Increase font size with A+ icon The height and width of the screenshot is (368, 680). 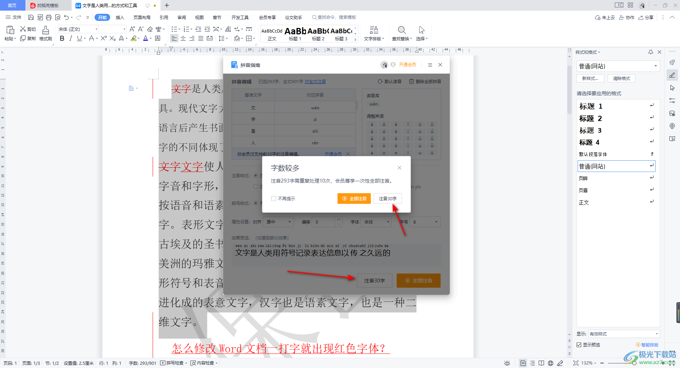132,29
